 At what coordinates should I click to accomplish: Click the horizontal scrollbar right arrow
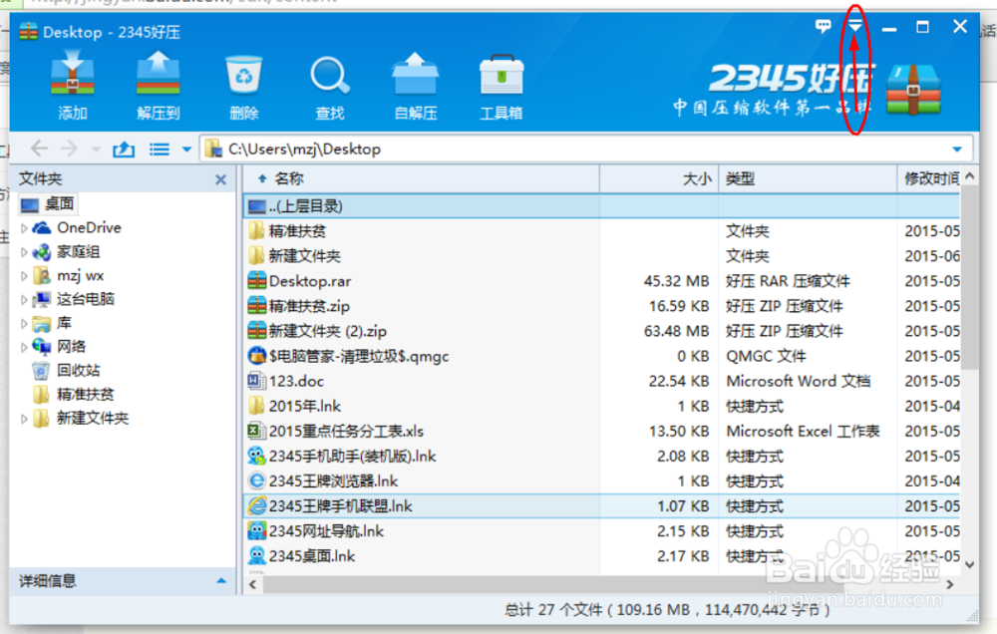pos(950,584)
